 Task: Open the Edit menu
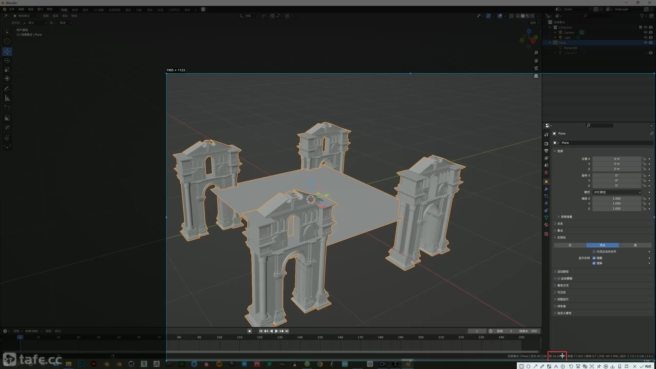pyautogui.click(x=21, y=9)
